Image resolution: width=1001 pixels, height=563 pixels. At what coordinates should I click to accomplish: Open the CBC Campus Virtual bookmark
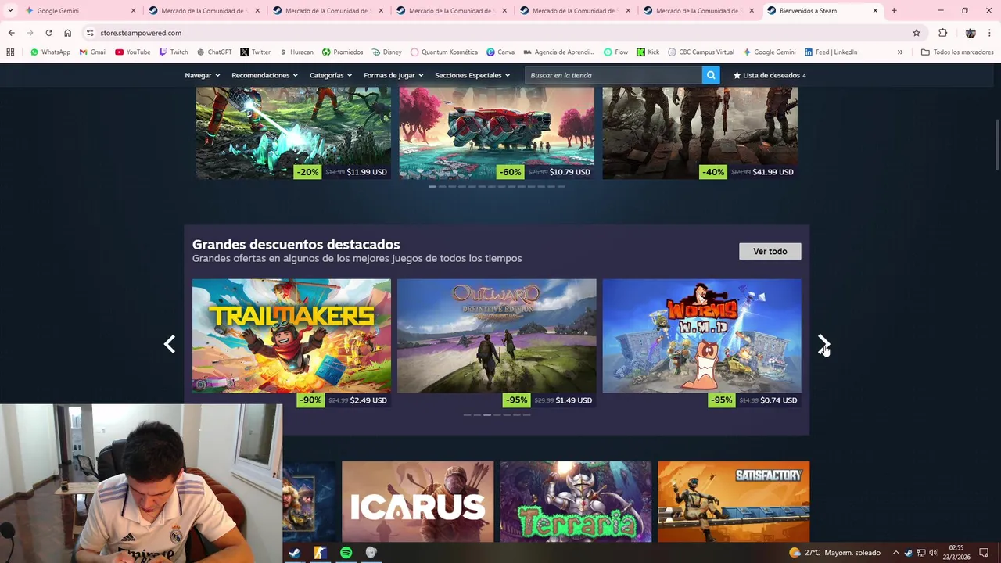point(701,52)
